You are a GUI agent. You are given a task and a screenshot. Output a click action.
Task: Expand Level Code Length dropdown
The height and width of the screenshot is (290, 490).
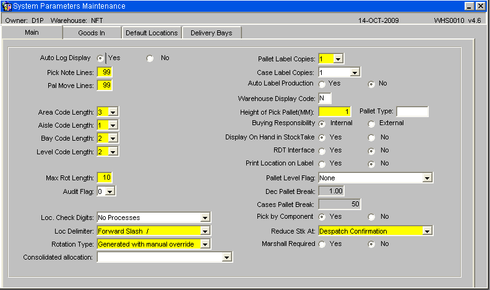[x=113, y=152]
